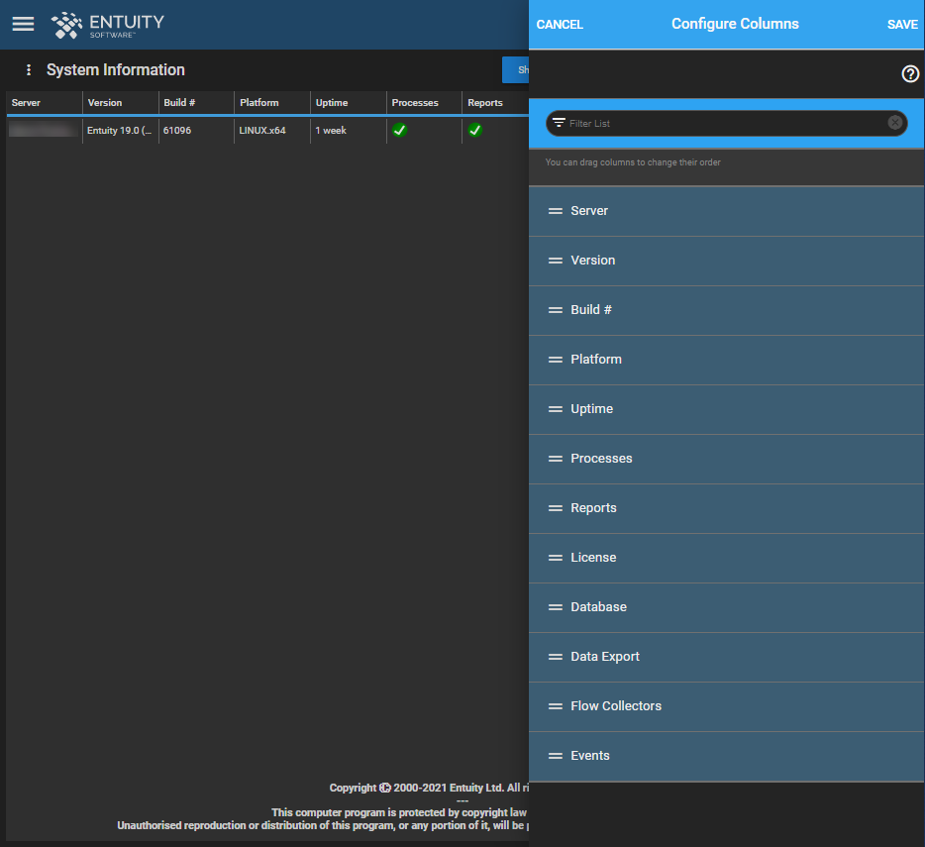Image resolution: width=925 pixels, height=847 pixels.
Task: Sort table by Reports column header
Action: coord(495,102)
